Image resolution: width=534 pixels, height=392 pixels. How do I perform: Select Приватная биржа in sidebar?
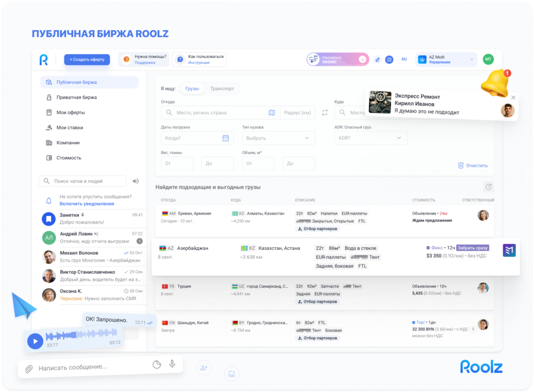coord(89,97)
